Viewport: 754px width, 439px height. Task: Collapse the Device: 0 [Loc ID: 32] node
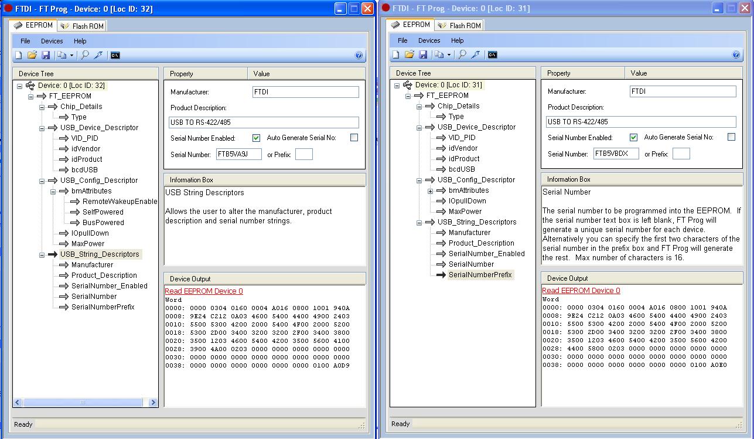19,86
